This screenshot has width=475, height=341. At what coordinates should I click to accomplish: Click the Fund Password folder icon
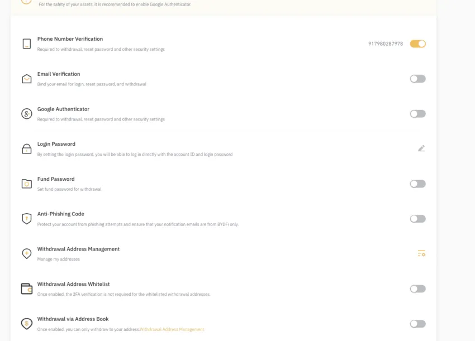[x=27, y=184]
